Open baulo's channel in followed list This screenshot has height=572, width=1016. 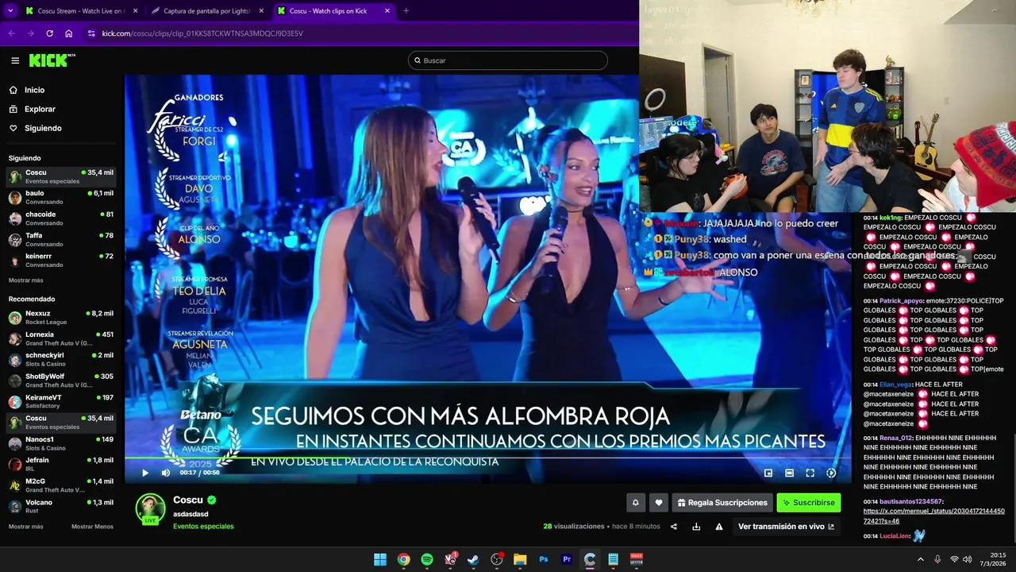click(x=61, y=197)
